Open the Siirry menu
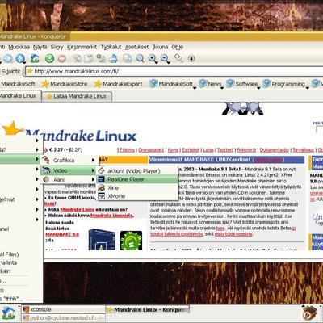 pos(57,47)
